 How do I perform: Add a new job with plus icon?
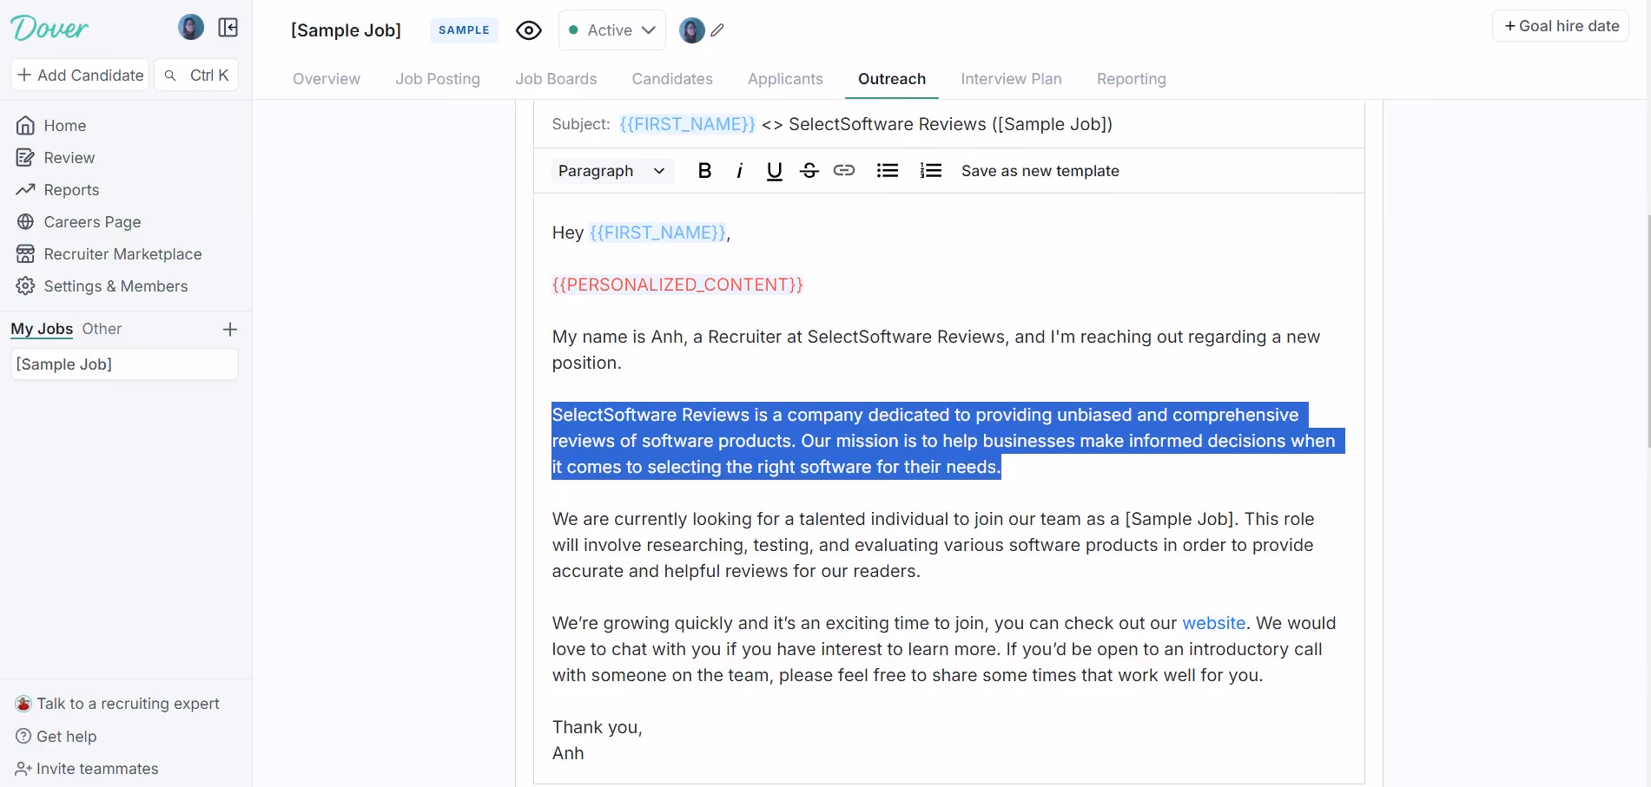point(230,330)
